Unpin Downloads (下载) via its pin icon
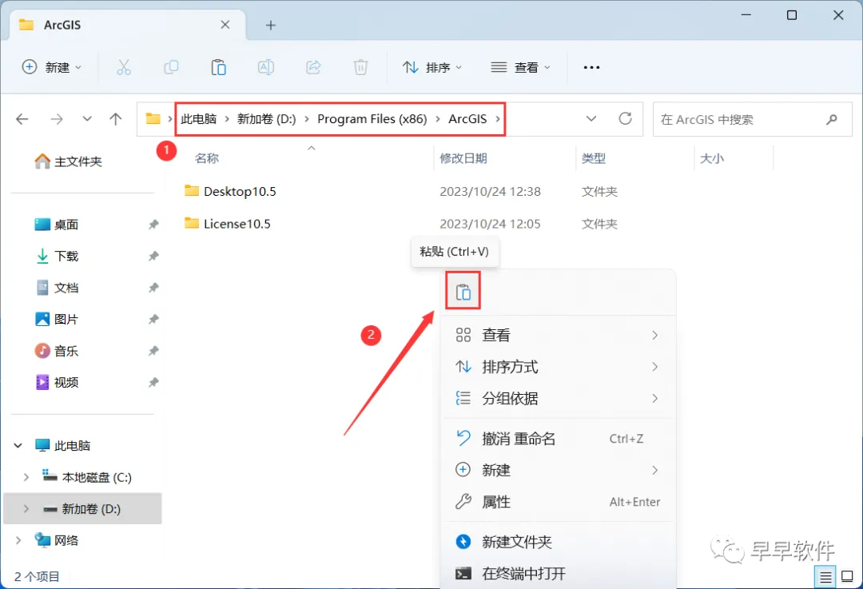The height and width of the screenshot is (589, 863). pyautogui.click(x=153, y=256)
